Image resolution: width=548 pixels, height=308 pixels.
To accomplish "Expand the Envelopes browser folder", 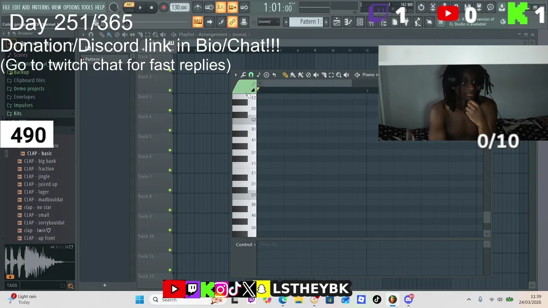I will [x=24, y=97].
